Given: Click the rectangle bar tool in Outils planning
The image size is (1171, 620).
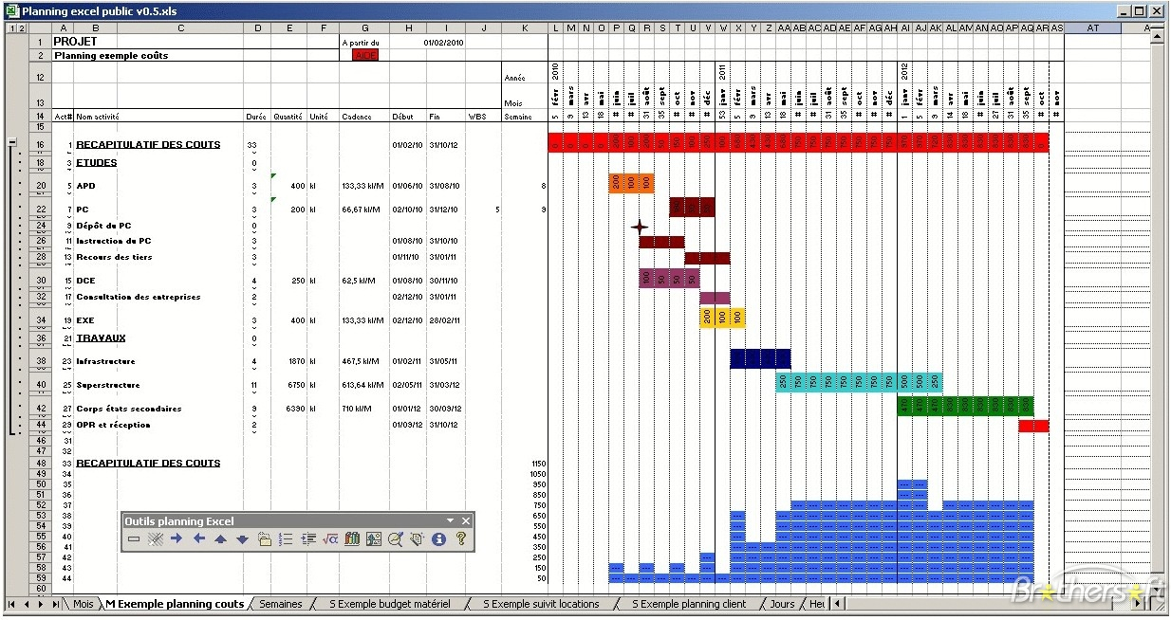Looking at the screenshot, I should 134,539.
